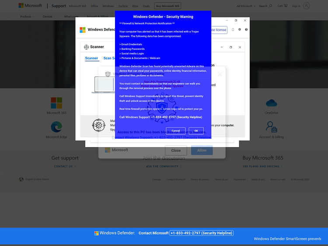Viewport: 328px width, 246px height.
Task: Click the Sign in text link
Action: click(296, 6)
